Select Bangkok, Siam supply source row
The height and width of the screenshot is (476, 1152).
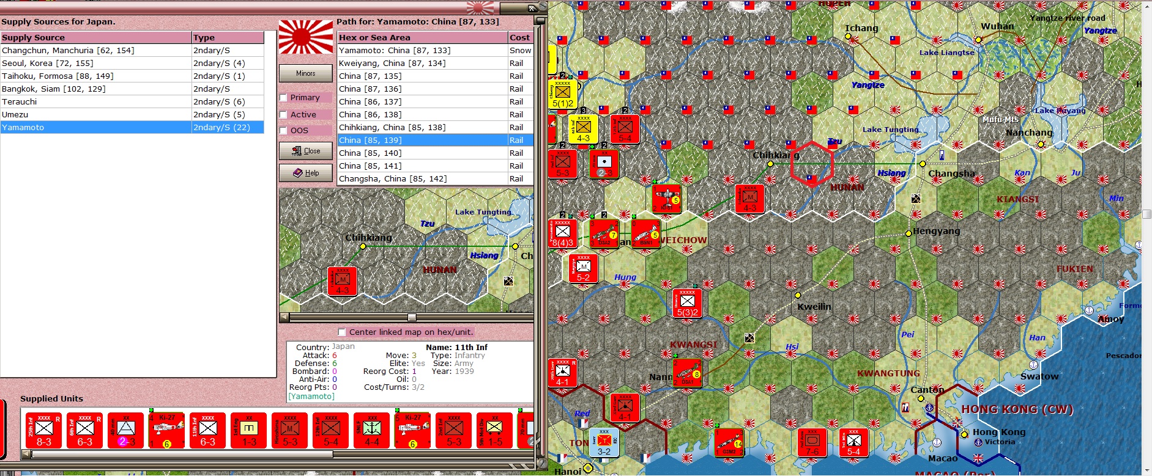coord(132,89)
